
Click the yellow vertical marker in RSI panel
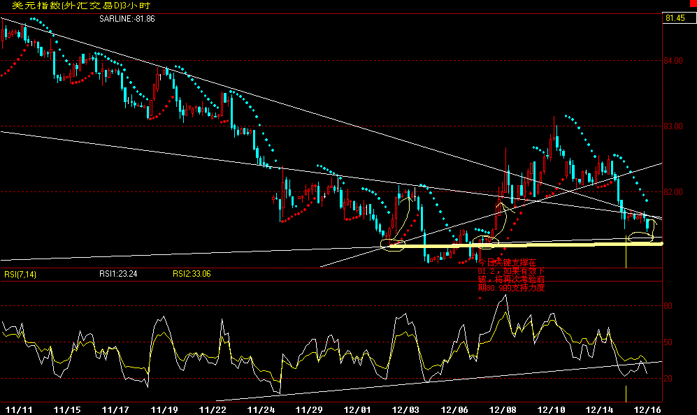tap(626, 392)
